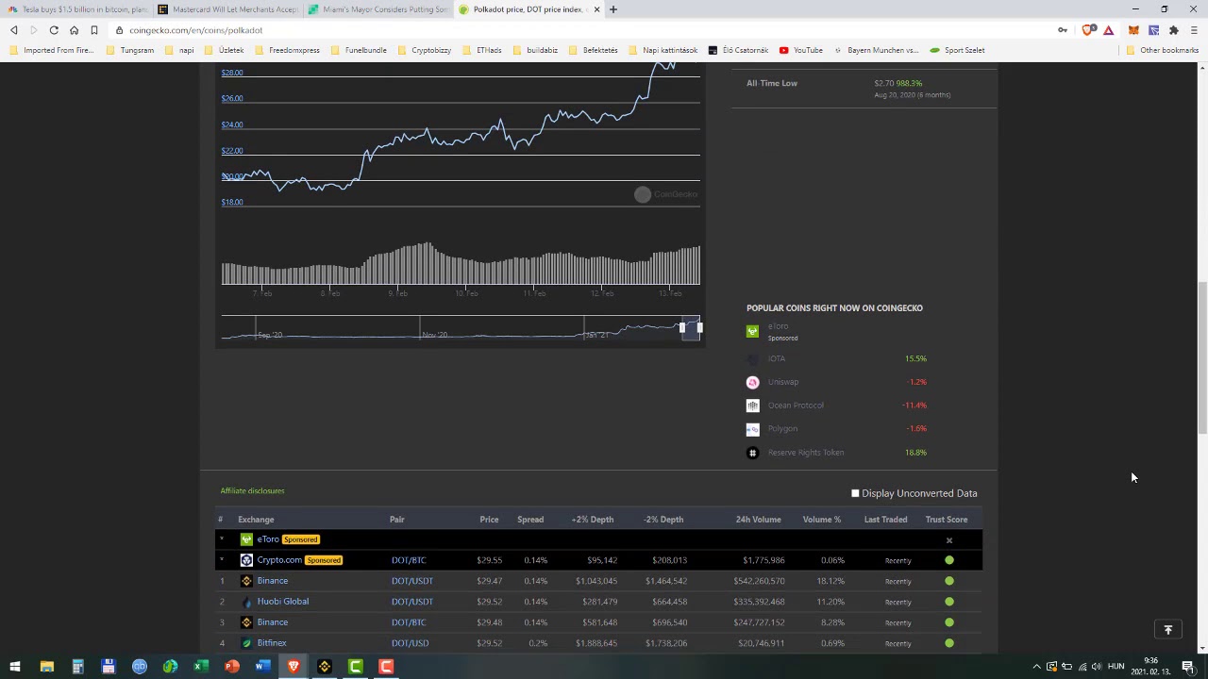The image size is (1208, 679).
Task: Sort table by Trust Score column
Action: pyautogui.click(x=947, y=520)
